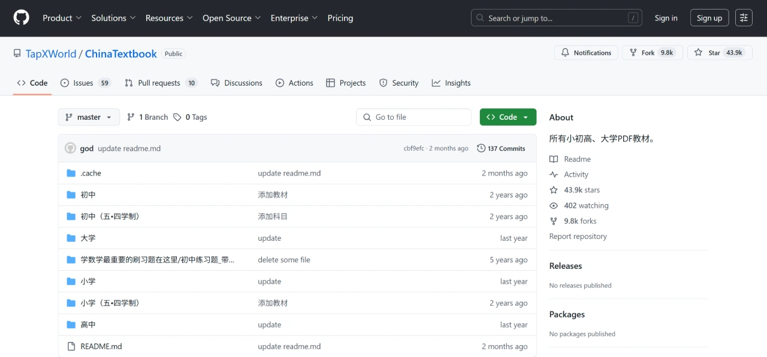The image size is (767, 357).
Task: Switch to the Issues tab
Action: (86, 83)
